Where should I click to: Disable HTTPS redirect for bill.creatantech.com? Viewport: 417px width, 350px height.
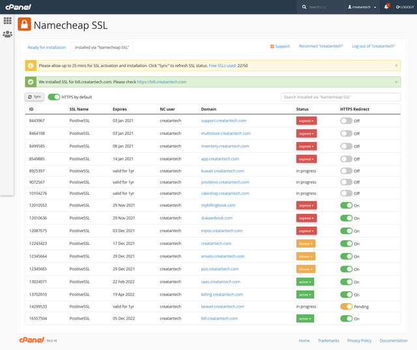tap(346, 319)
